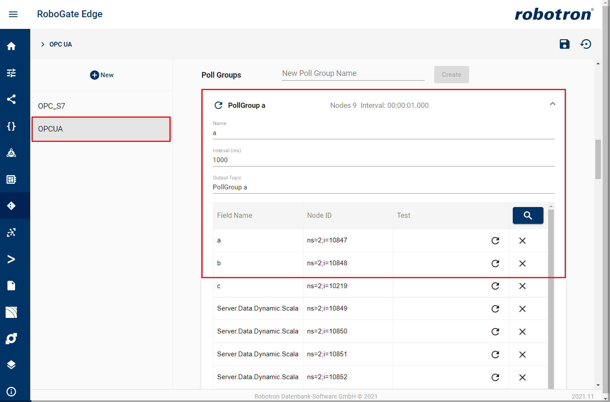Image resolution: width=610 pixels, height=402 pixels.
Task: Edit the Name field containing a
Action: (x=384, y=133)
